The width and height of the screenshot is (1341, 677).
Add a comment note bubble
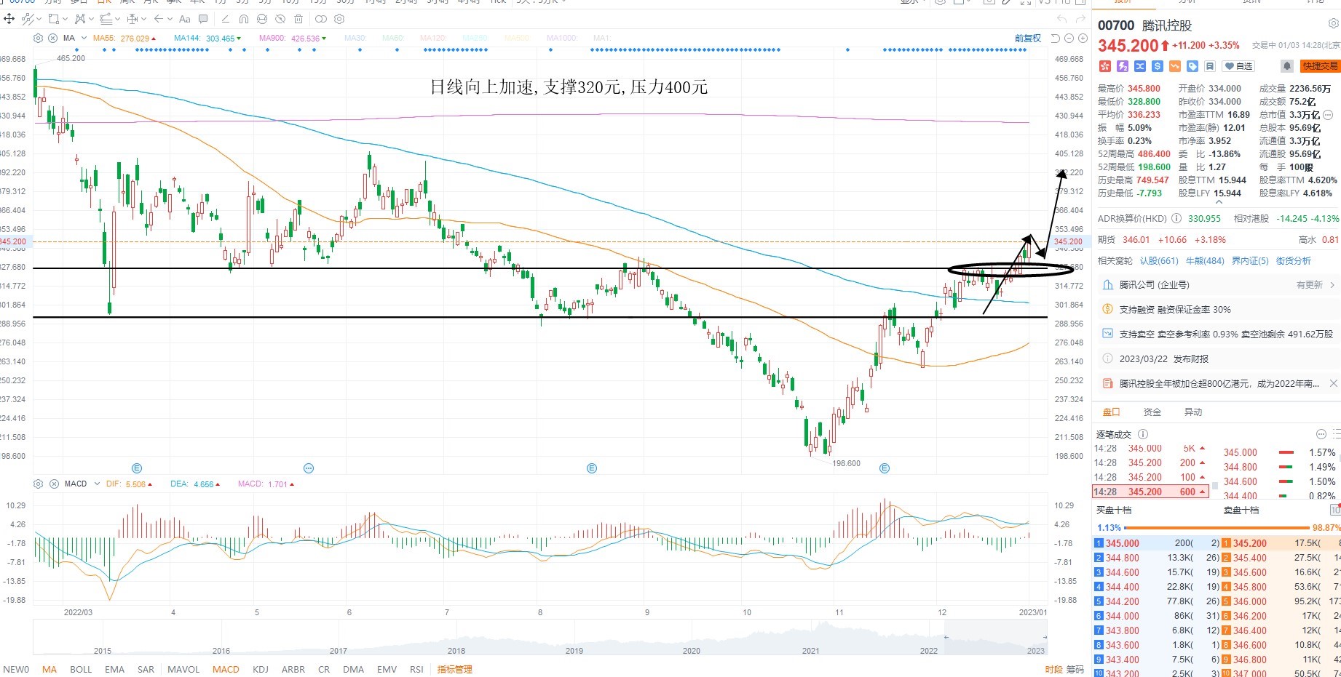point(203,19)
